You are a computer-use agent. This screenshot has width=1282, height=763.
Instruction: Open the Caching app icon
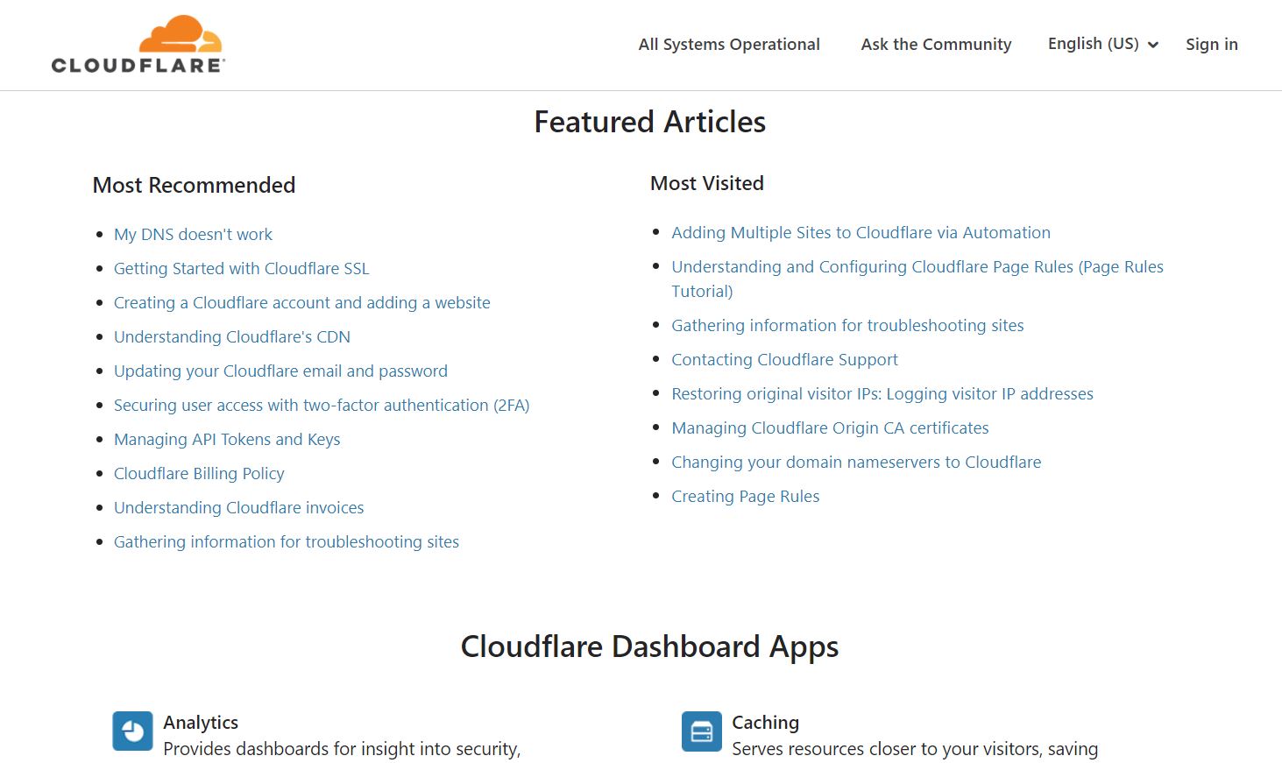click(x=702, y=731)
